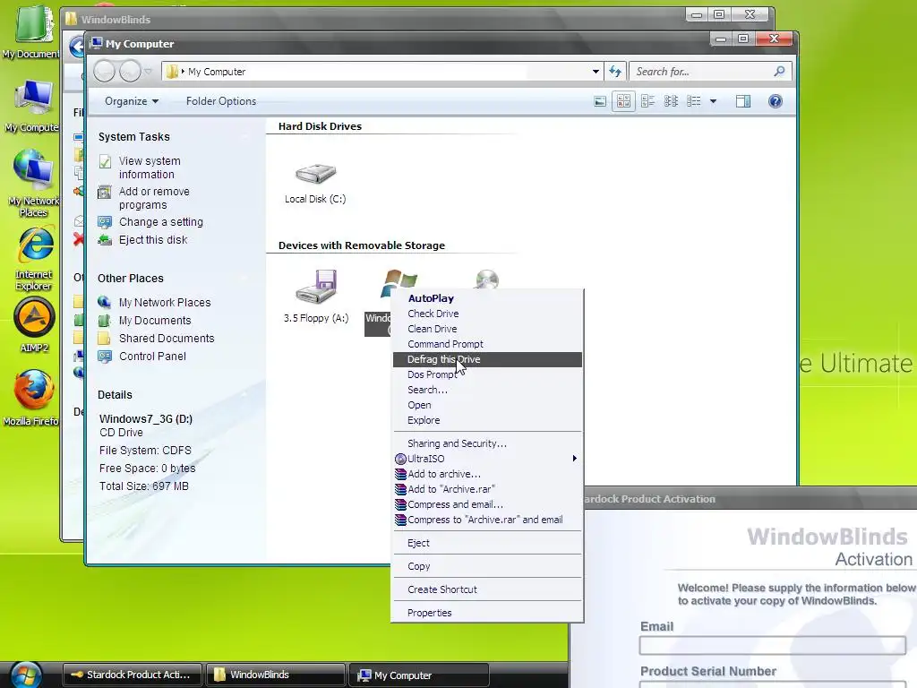Image resolution: width=917 pixels, height=688 pixels.
Task: Click the refresh arrows icon beside address bar
Action: (x=614, y=72)
